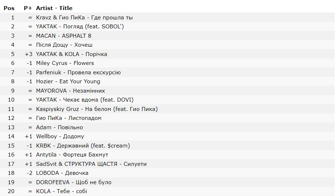This screenshot has width=336, height=196.
Task: Click SadSvit & СТРУКТУРА ЩАСТЯ - Силуети
Action: point(91,164)
